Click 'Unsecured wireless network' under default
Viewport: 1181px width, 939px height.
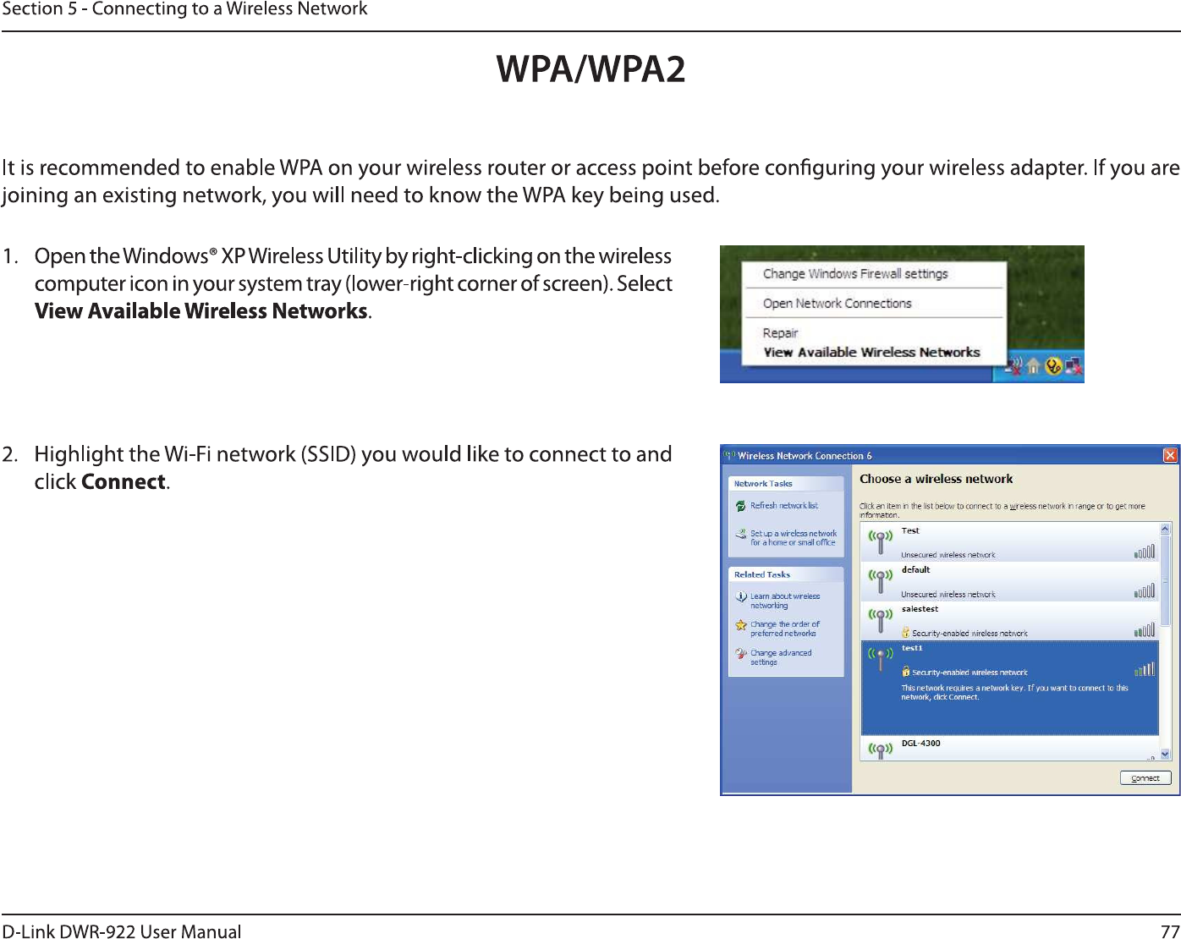948,594
